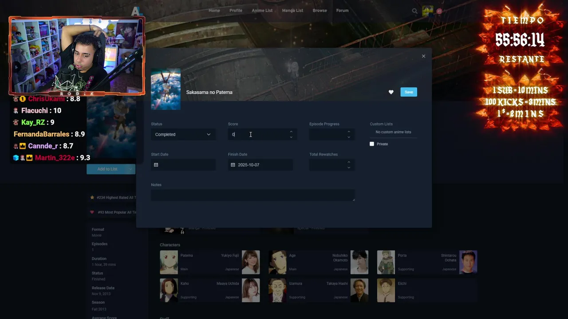Favorite the anime with heart icon
Viewport: 568px width, 319px height.
[x=391, y=92]
